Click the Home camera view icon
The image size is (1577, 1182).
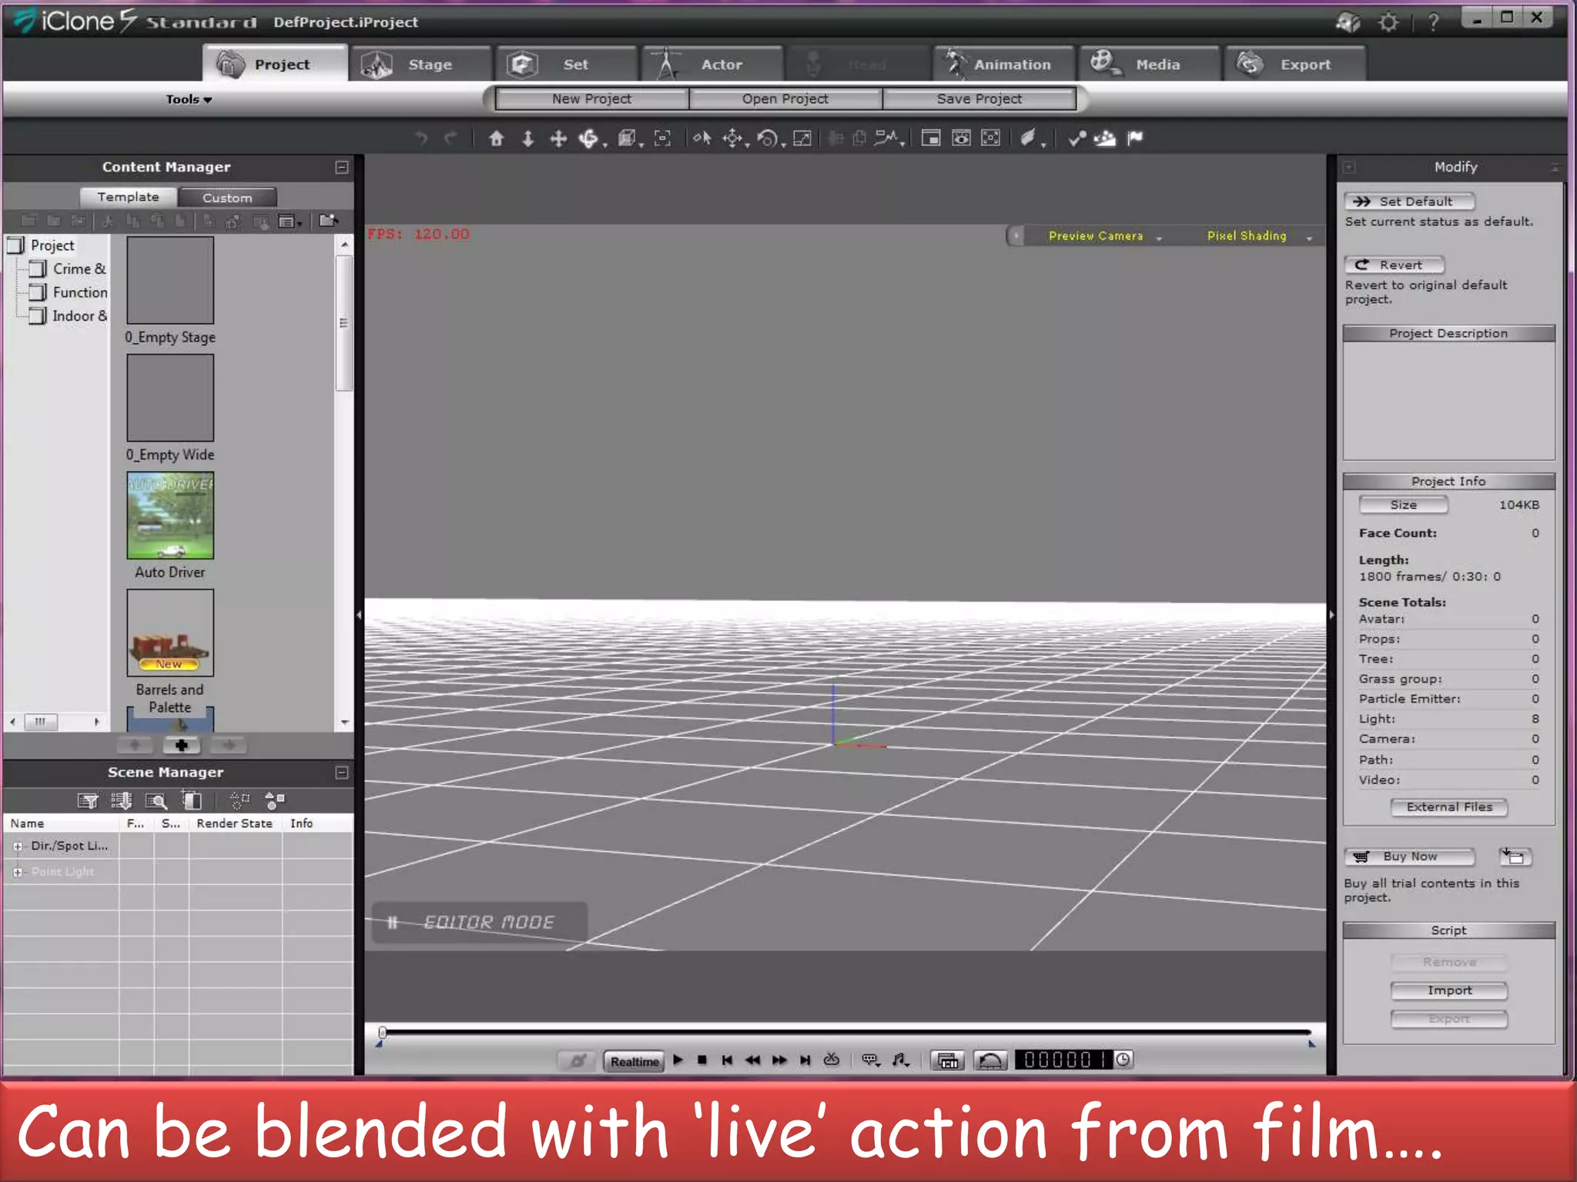pos(497,139)
